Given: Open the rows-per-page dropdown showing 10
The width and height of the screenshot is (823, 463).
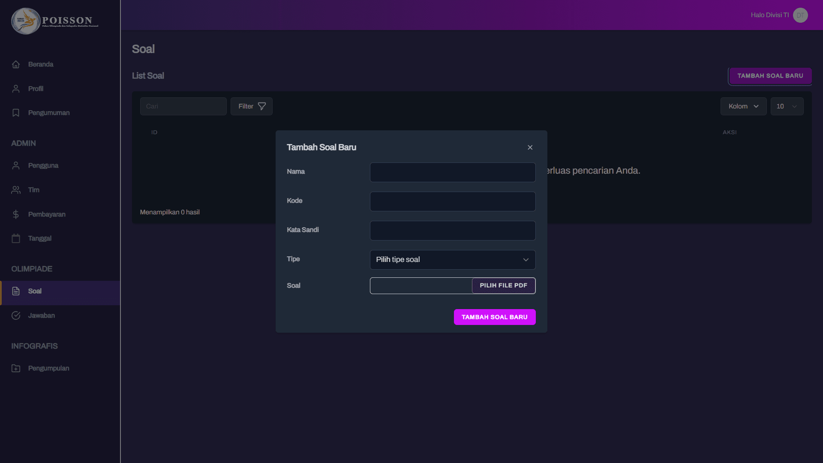Looking at the screenshot, I should [x=787, y=106].
